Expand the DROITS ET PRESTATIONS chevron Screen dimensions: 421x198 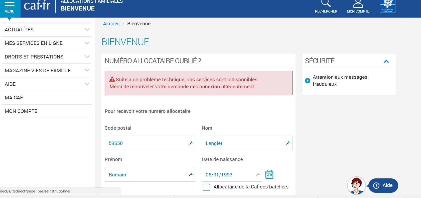coord(87,57)
